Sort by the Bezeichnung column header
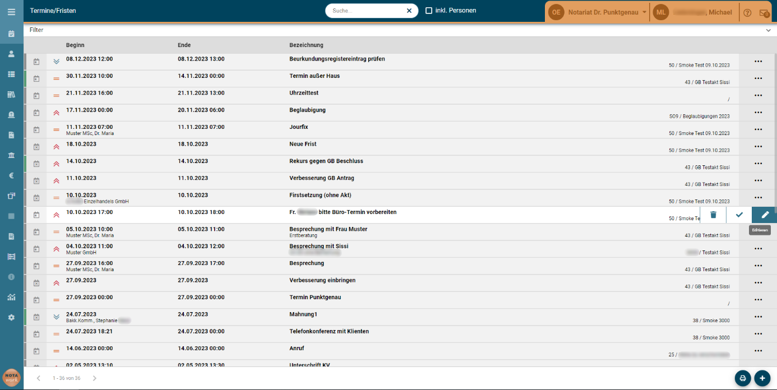 tap(306, 45)
